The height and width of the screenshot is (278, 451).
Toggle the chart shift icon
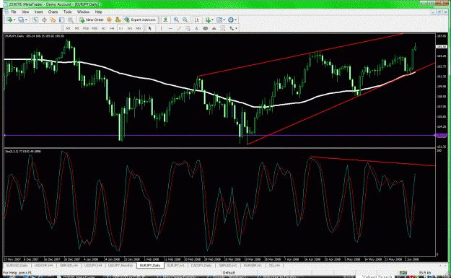[197, 20]
